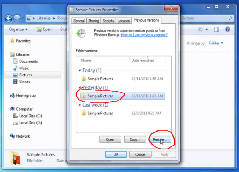Open view options dropdown arrow
Image resolution: width=239 pixels, height=172 pixels.
click(x=207, y=29)
